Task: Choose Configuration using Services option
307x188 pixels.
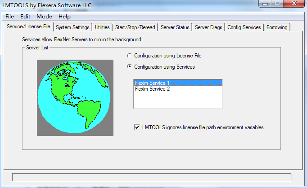Action: pos(161,67)
